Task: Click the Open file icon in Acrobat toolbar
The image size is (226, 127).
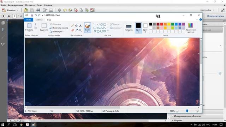Action: pos(26,10)
